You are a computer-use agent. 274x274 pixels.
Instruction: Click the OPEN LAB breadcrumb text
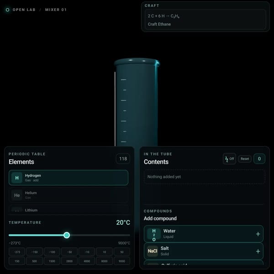(x=24, y=10)
